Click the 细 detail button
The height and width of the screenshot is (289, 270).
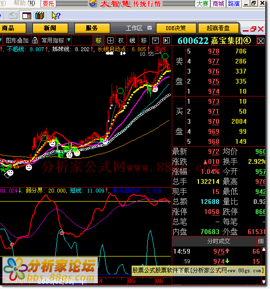(260, 241)
